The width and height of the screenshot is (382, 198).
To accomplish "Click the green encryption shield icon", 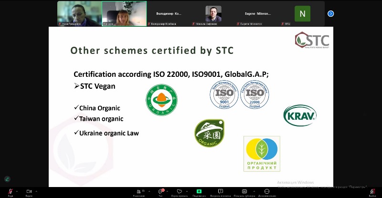I will pos(7,179).
